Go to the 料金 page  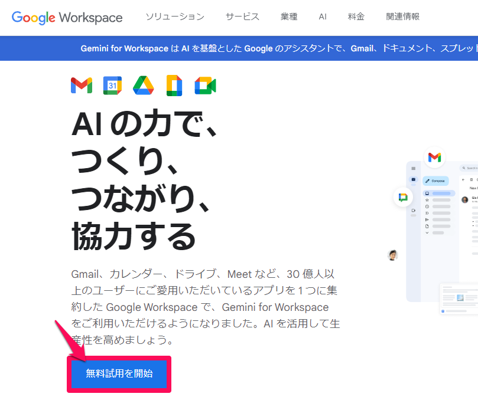point(356,17)
